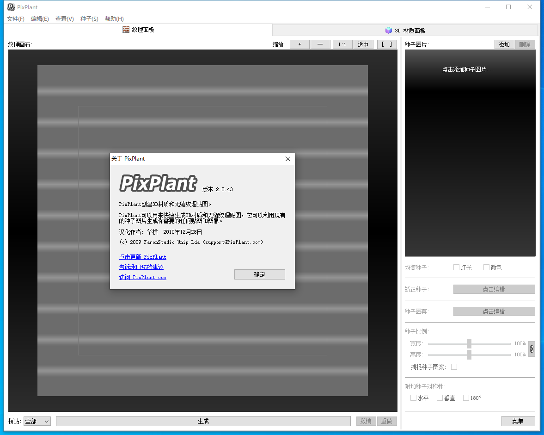Open the 编辑(E) menu
544x435 pixels.
click(40, 19)
